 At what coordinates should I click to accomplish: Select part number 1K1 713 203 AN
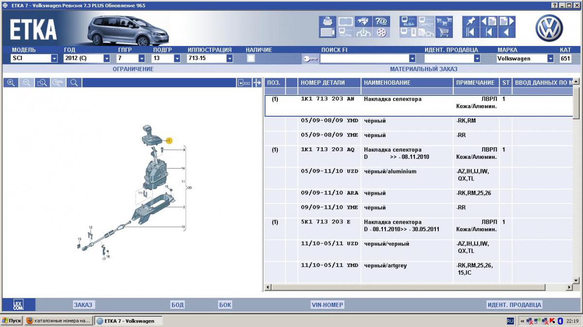[328, 99]
